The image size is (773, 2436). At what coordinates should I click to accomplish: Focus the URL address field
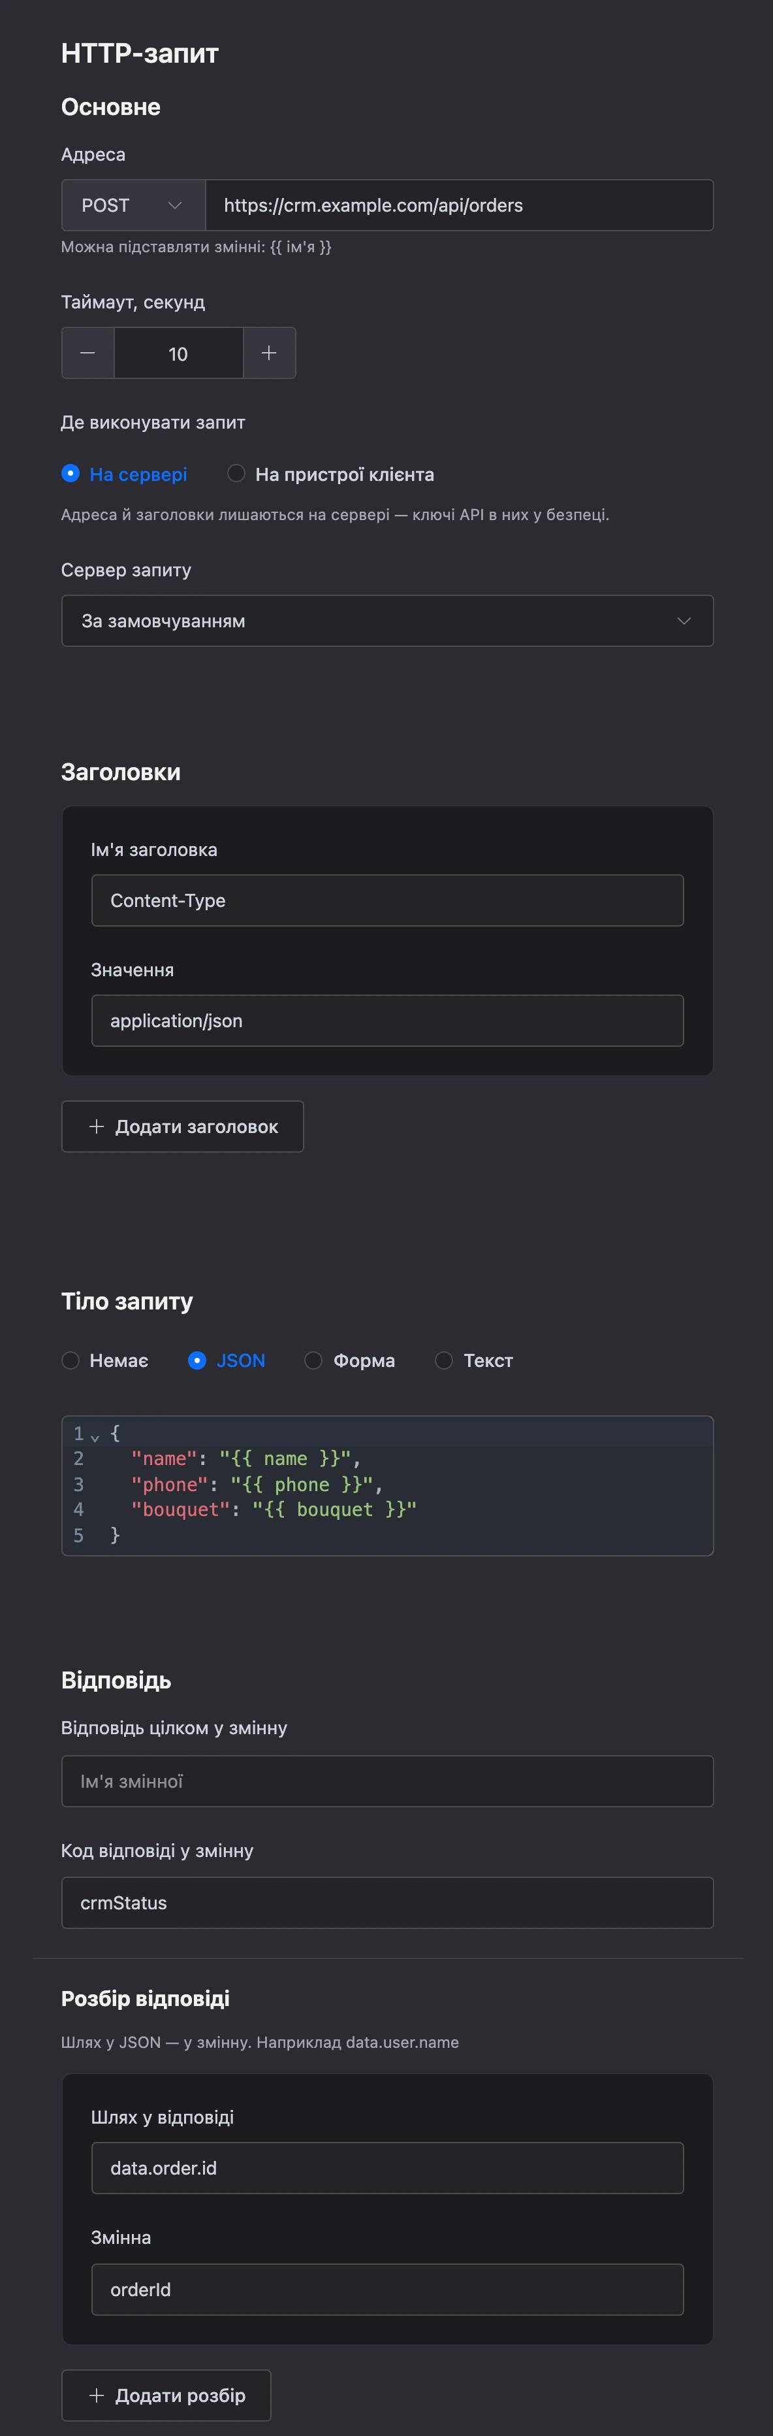[459, 205]
